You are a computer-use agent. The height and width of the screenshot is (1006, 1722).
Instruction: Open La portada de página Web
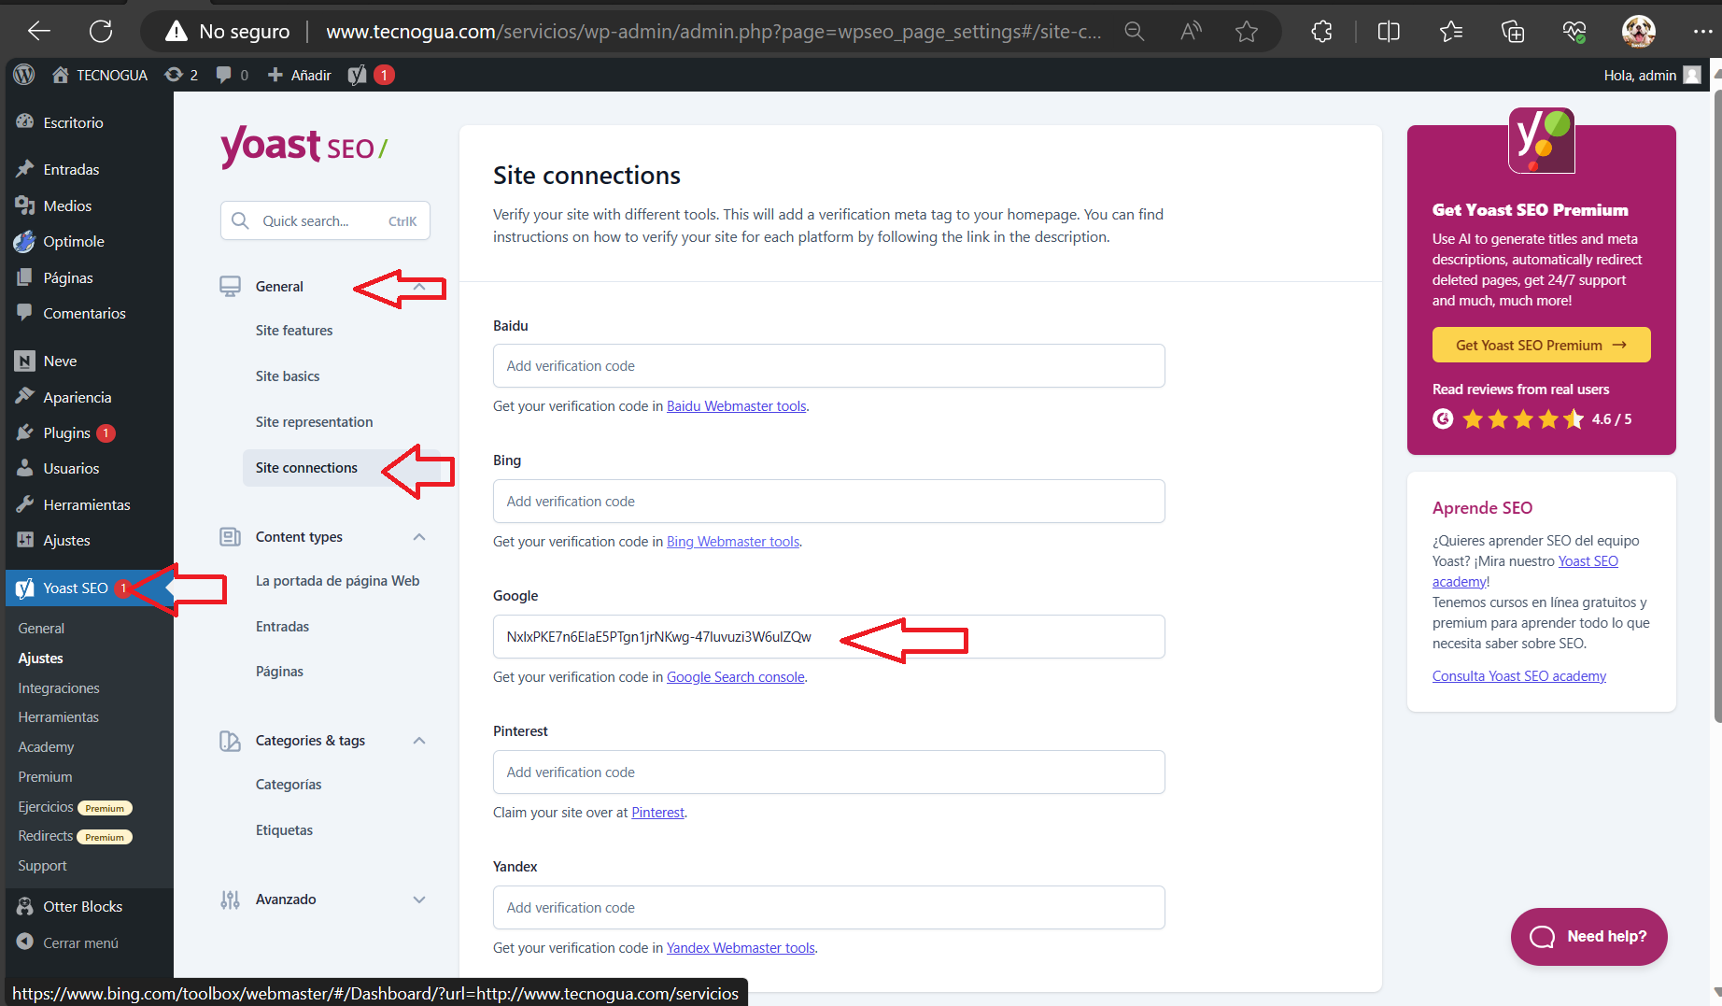click(337, 581)
